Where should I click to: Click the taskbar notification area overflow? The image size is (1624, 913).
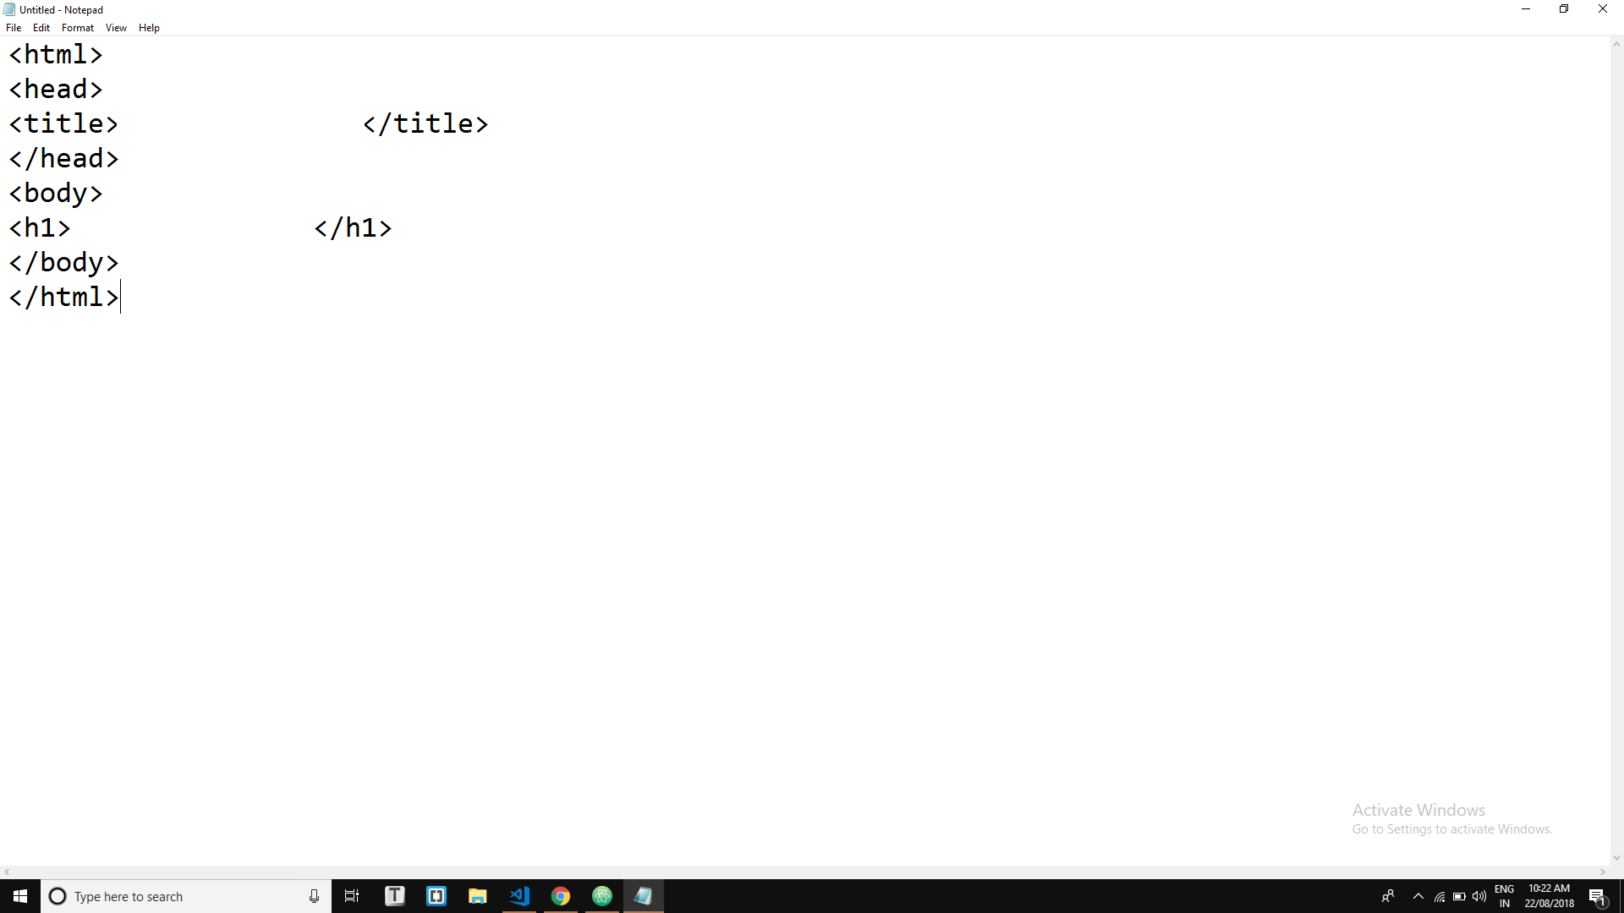[1418, 896]
